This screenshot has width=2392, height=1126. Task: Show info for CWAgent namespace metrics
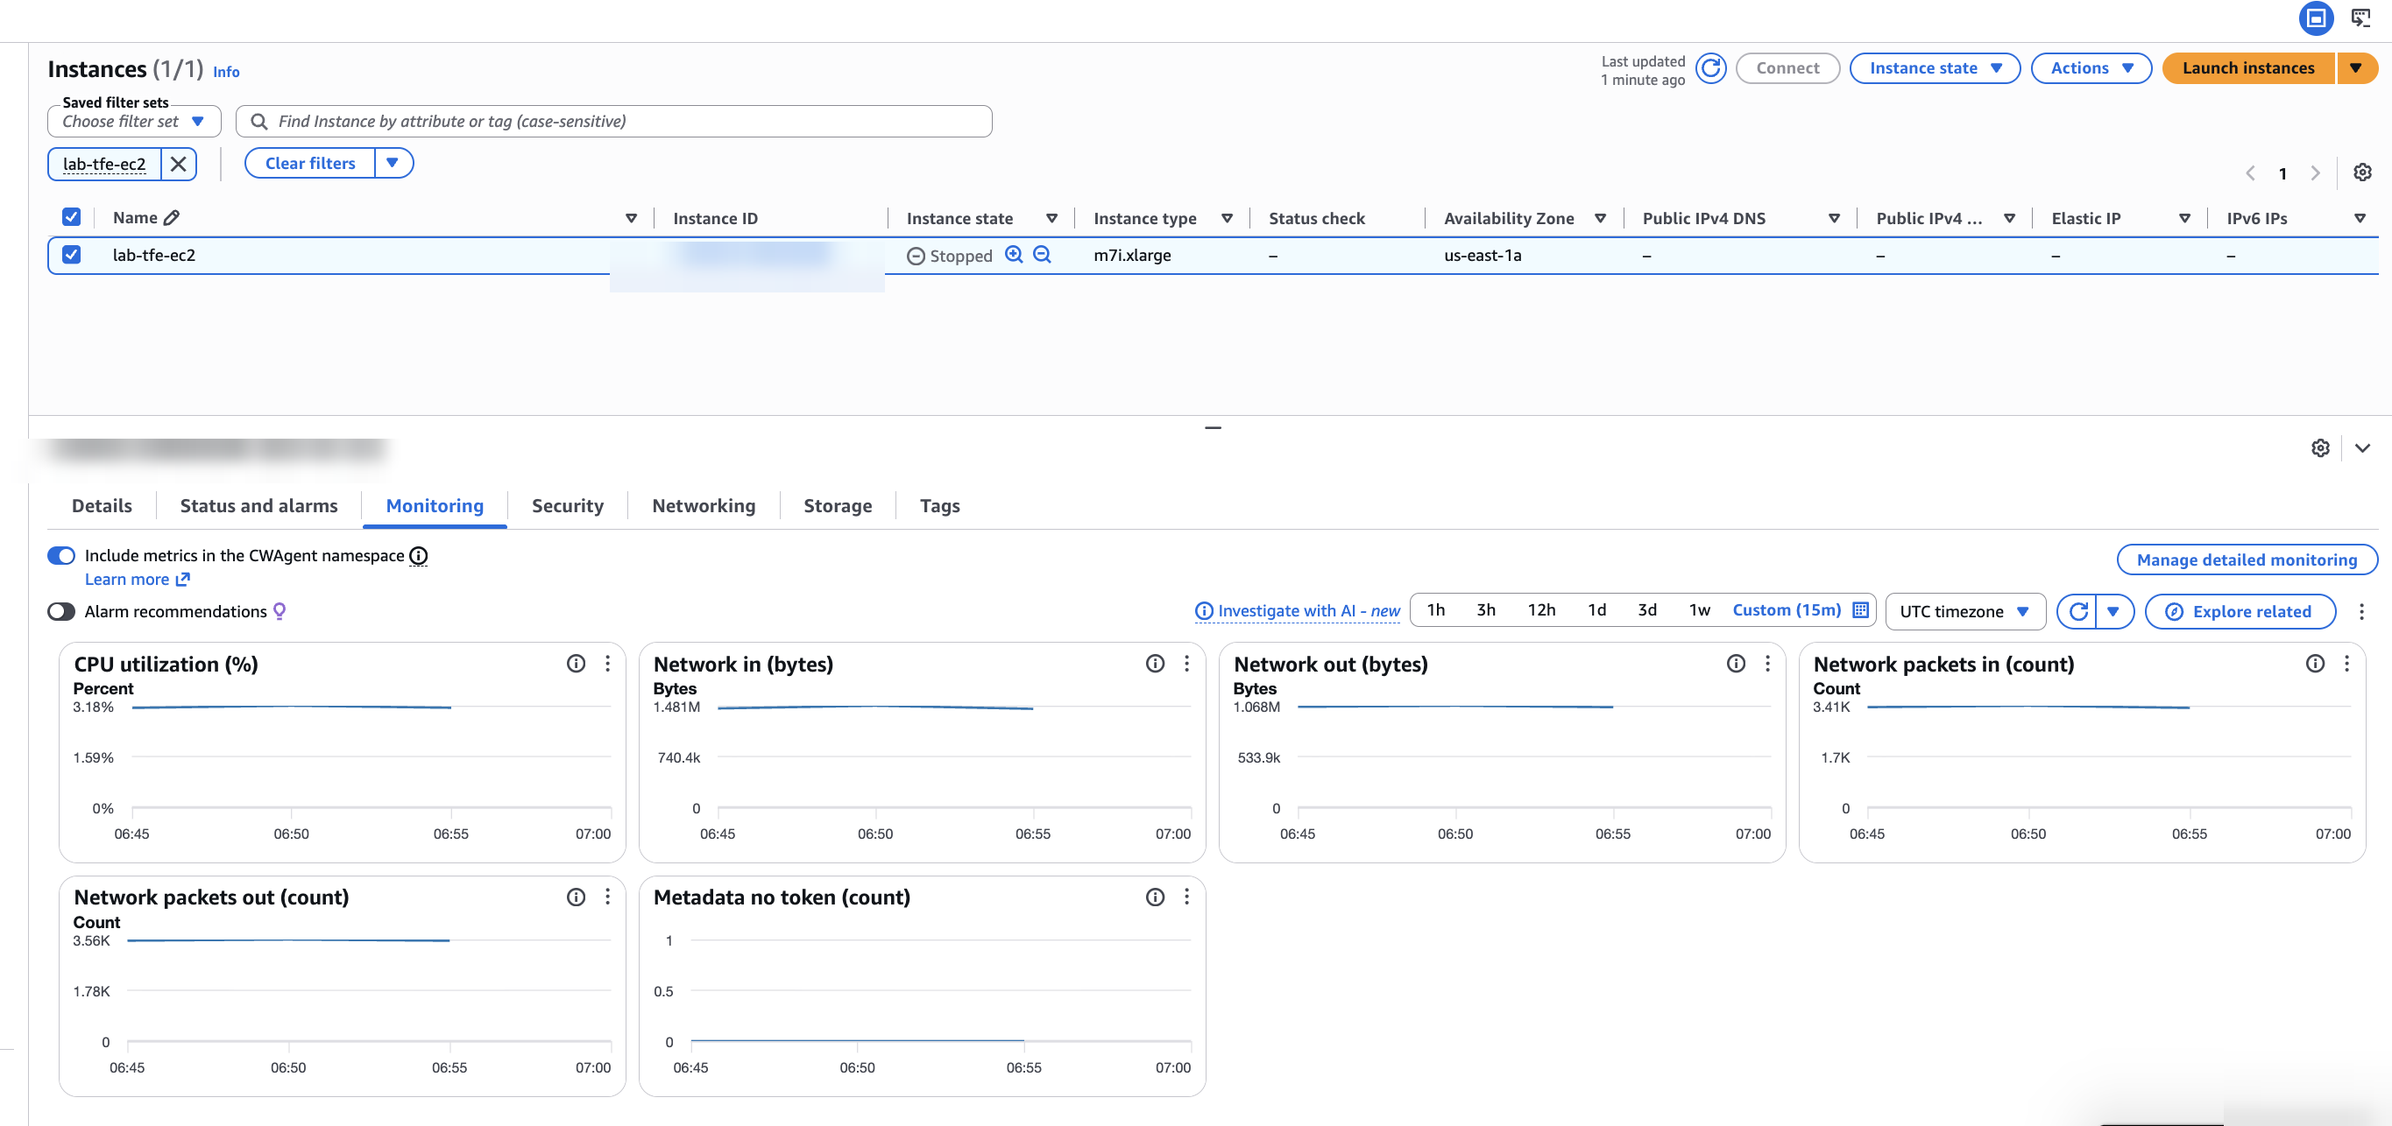419,556
